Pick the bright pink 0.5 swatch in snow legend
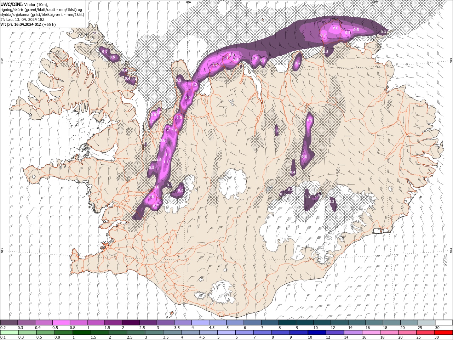 61,323
